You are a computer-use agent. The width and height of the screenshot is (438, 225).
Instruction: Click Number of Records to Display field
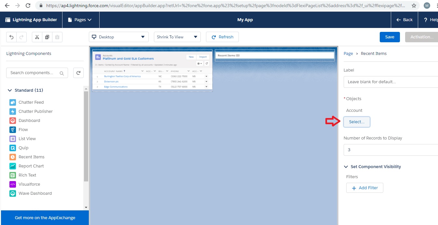[390, 150]
